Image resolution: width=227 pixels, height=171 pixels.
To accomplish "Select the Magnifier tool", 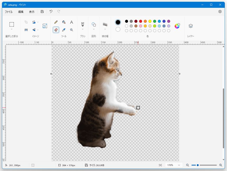I will 71,30.
